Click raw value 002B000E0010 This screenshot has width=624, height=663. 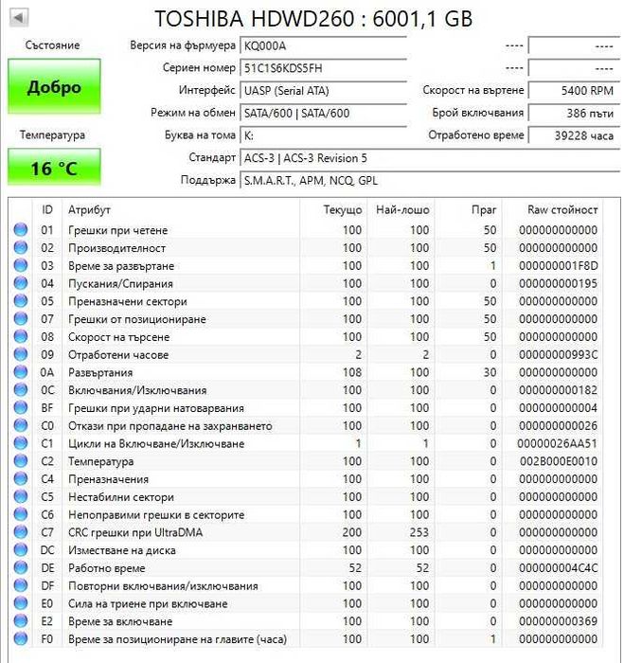pyautogui.click(x=559, y=461)
